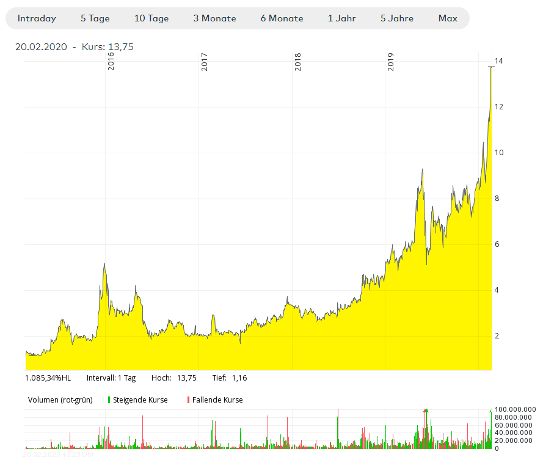The width and height of the screenshot is (543, 460).
Task: Select the 5 Tage time range
Action: (95, 18)
